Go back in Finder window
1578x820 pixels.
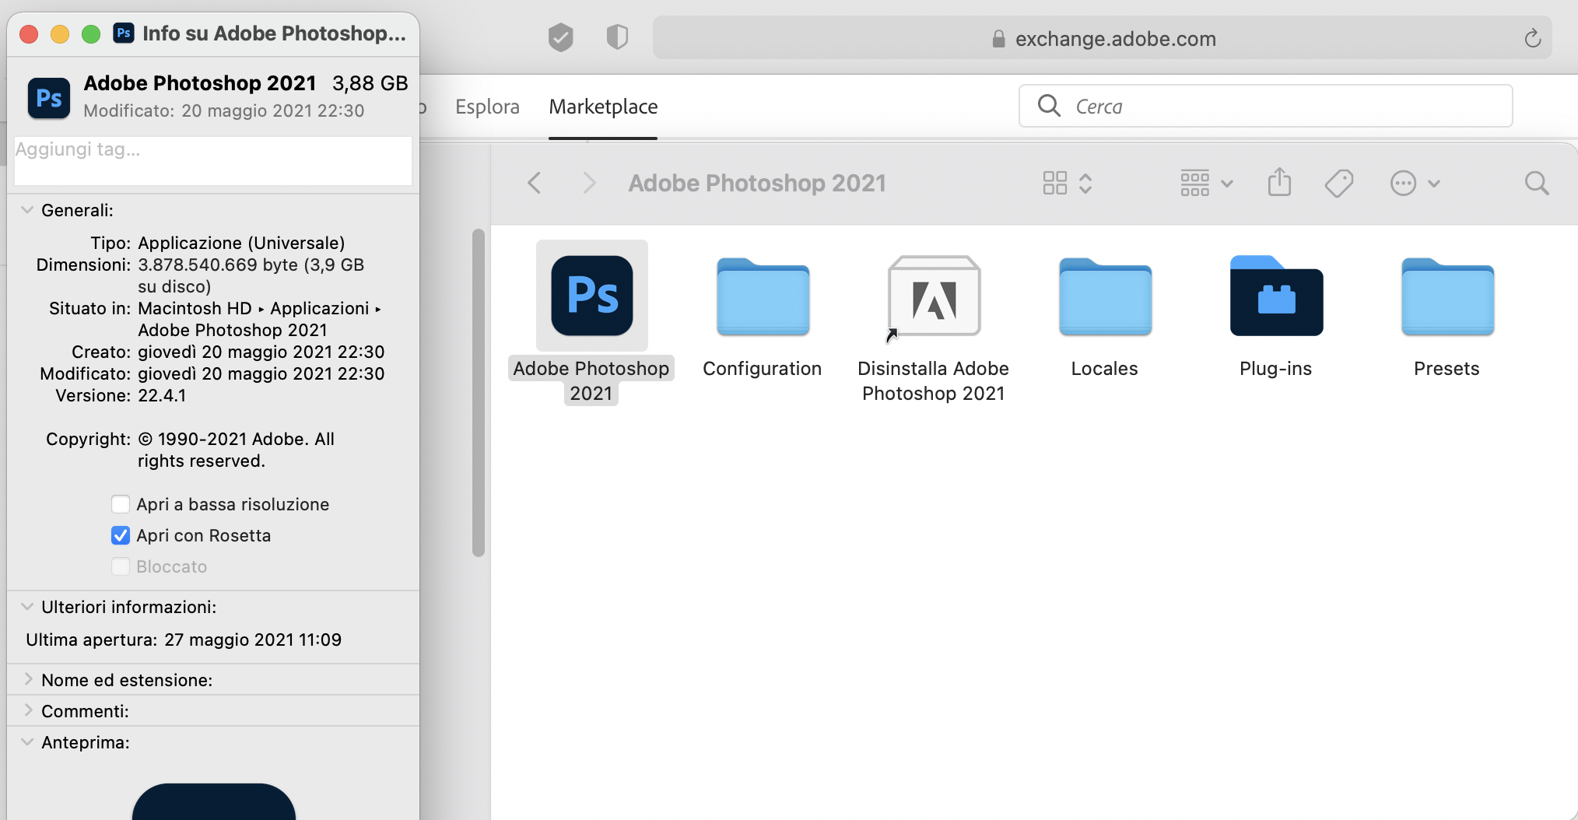[534, 184]
